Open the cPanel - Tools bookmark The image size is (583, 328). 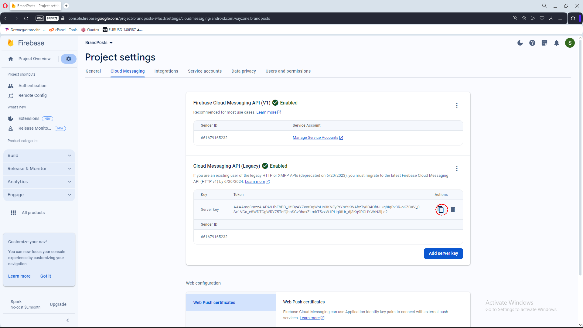click(63, 30)
